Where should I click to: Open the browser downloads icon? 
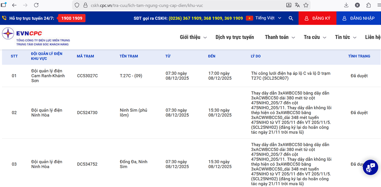346,5
